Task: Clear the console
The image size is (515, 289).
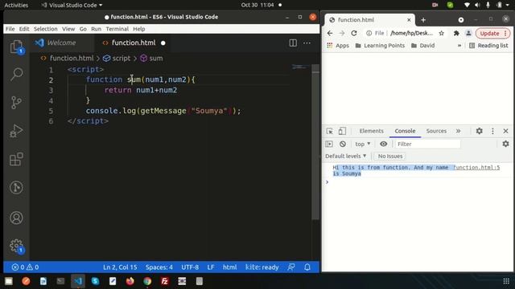Action: [x=343, y=144]
